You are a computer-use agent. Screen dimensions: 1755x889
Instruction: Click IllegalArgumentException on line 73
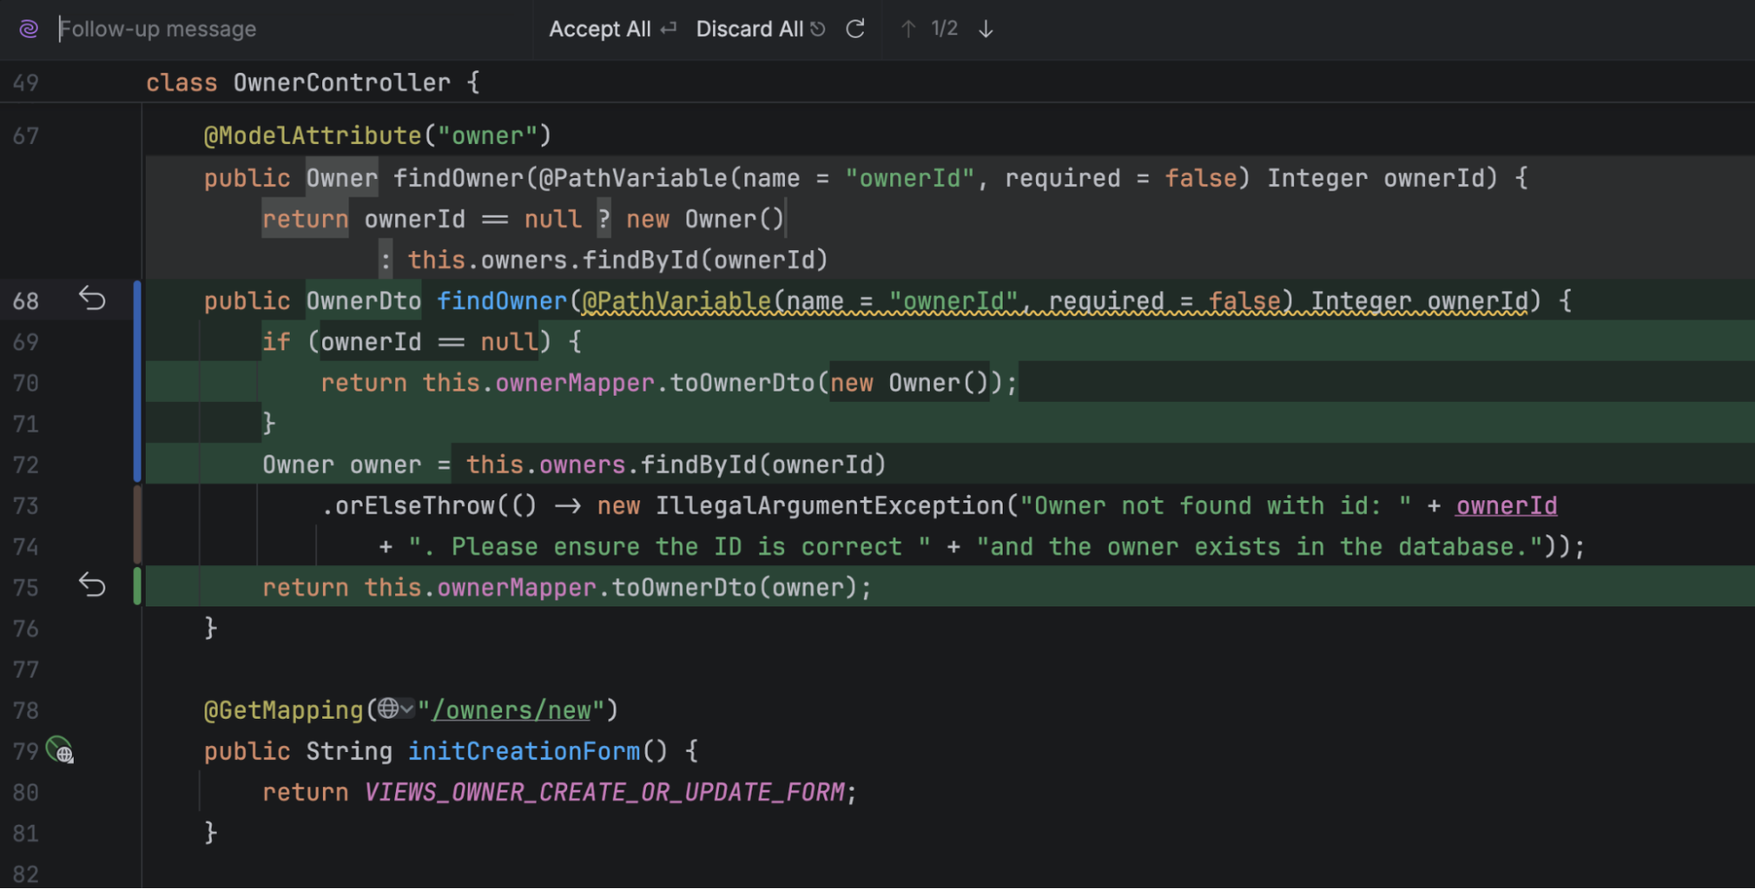830,506
